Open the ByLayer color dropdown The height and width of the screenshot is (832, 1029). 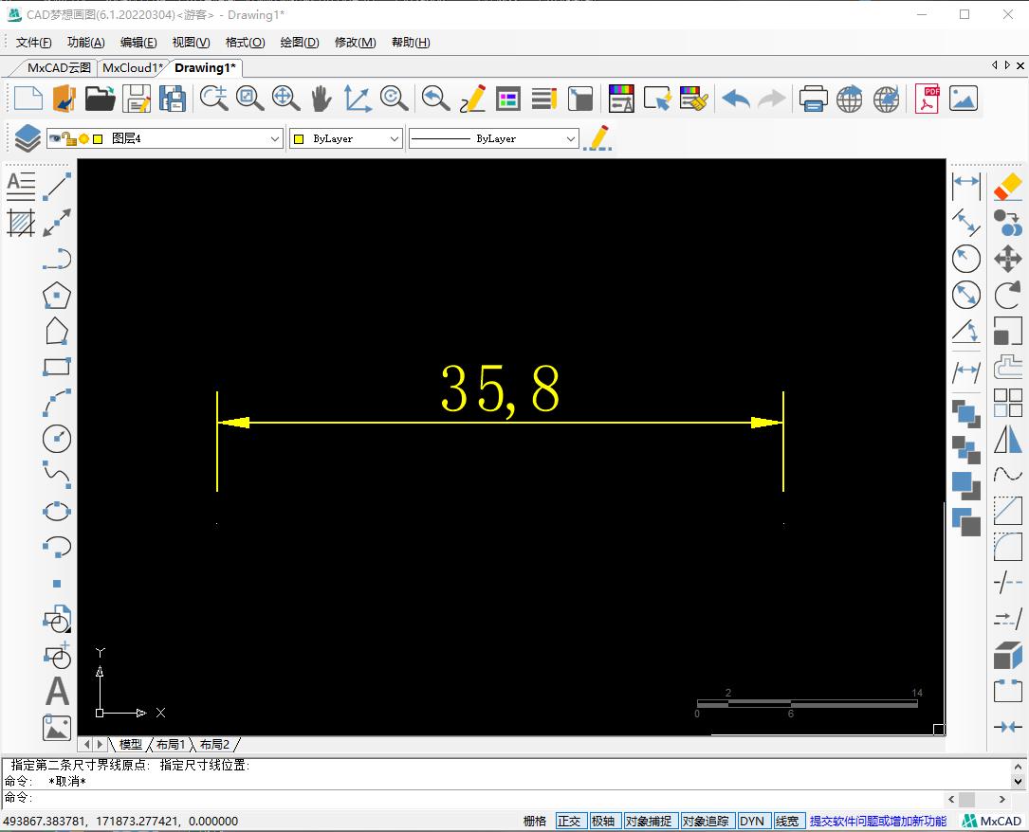(x=395, y=138)
